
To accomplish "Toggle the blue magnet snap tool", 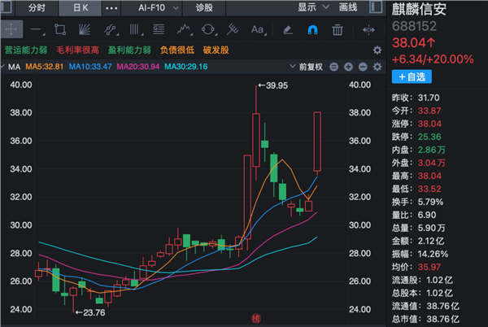I will click(312, 30).
